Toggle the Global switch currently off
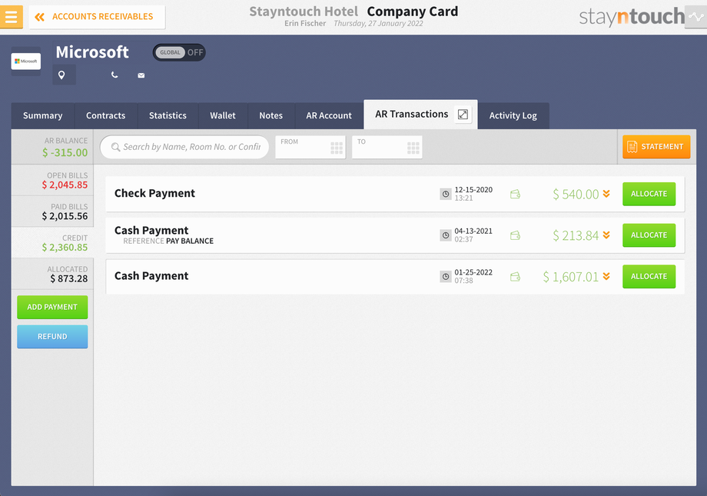The height and width of the screenshot is (496, 707). 179,52
